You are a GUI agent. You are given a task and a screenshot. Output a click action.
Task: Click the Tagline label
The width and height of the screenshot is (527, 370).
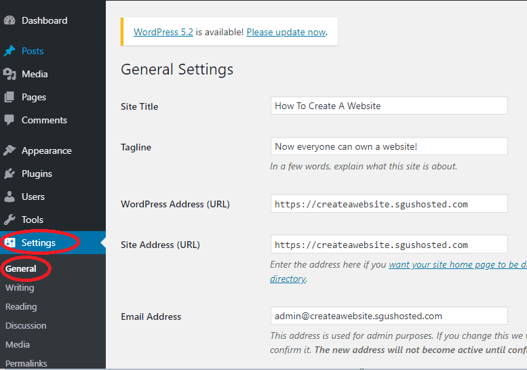[x=136, y=148]
